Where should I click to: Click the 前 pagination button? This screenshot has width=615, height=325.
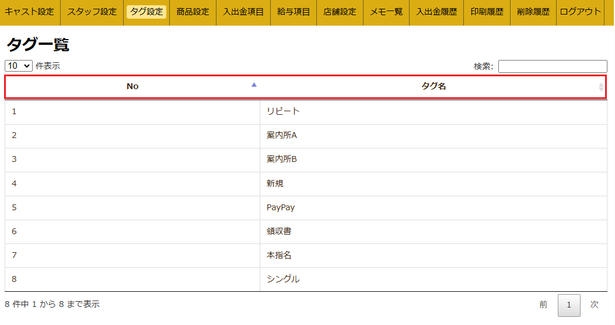click(543, 305)
